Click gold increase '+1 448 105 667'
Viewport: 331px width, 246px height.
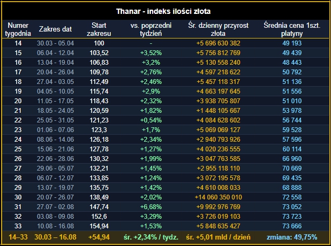tap(219, 111)
